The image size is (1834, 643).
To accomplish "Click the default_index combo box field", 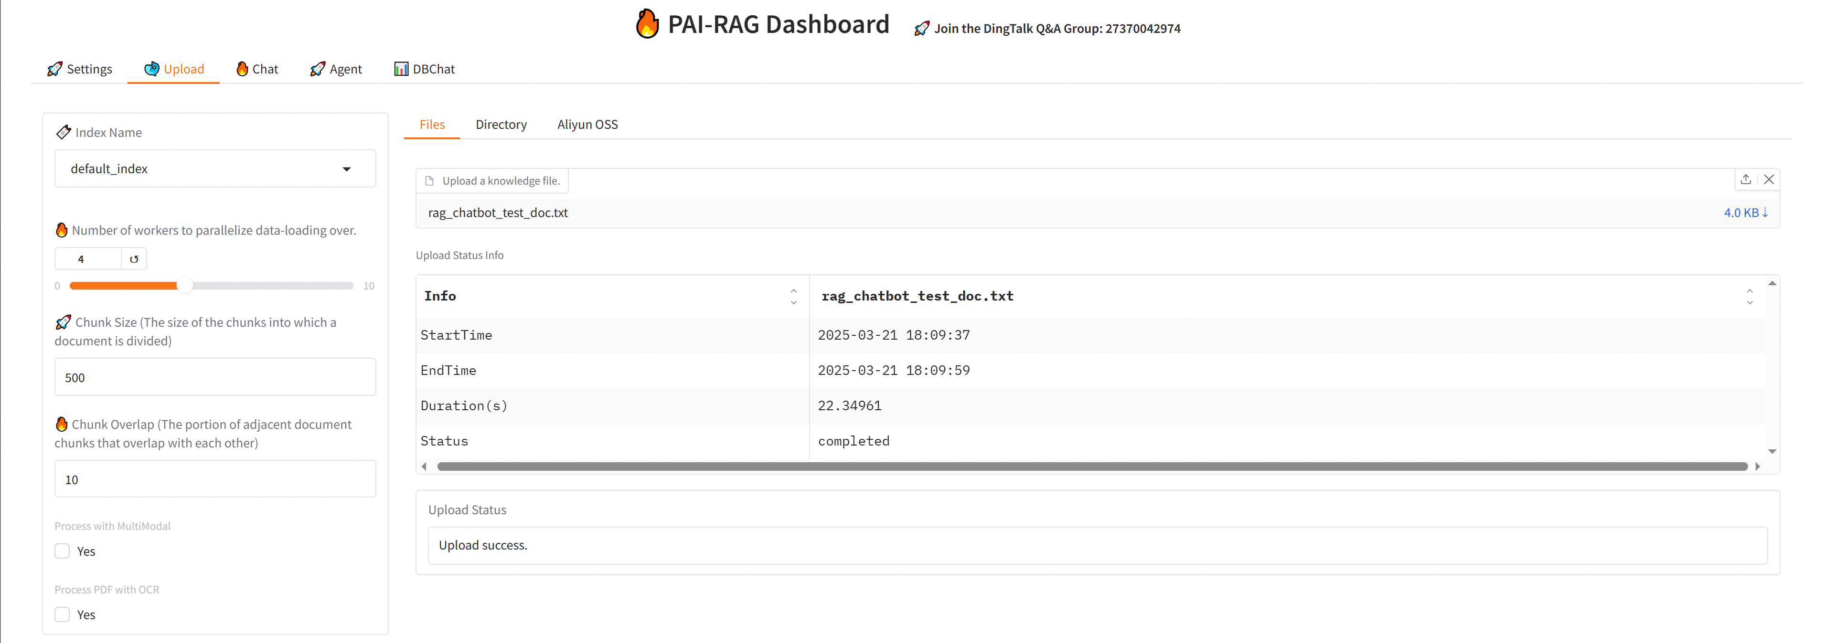I will pos(199,168).
